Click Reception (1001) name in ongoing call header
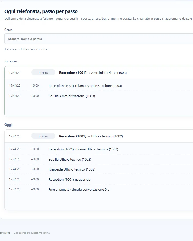This screenshot has height=241, width=193. [73, 73]
